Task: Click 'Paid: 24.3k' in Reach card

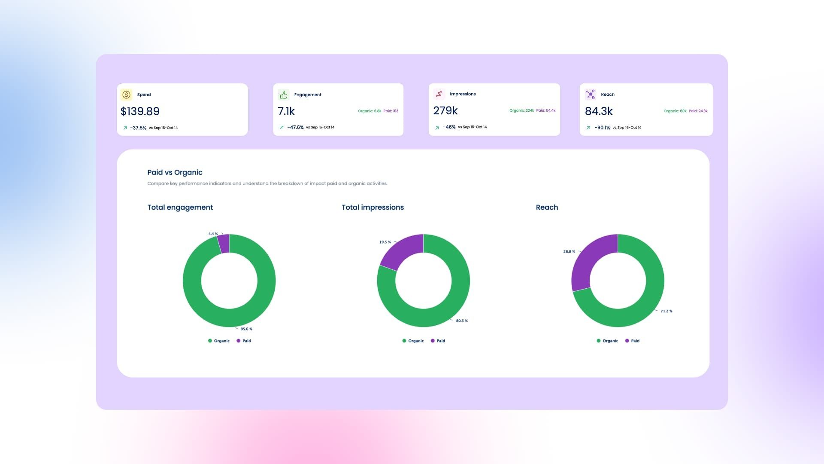Action: 698,111
